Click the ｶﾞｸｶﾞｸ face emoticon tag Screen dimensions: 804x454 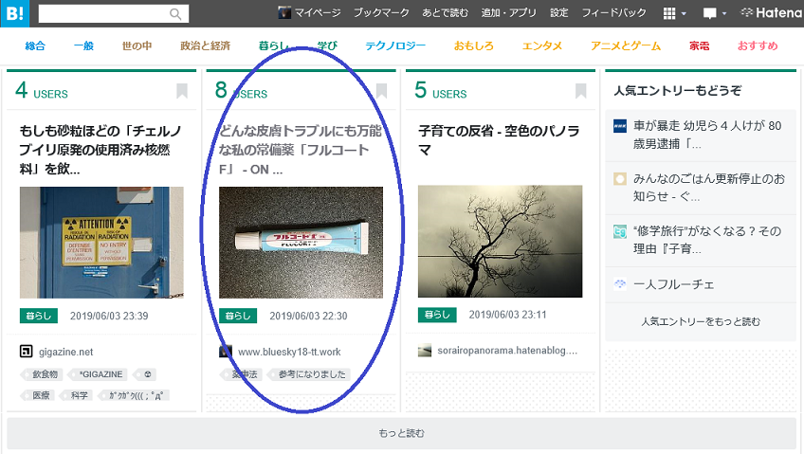pos(133,395)
